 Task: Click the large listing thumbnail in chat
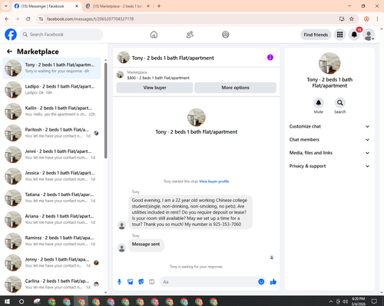click(197, 118)
